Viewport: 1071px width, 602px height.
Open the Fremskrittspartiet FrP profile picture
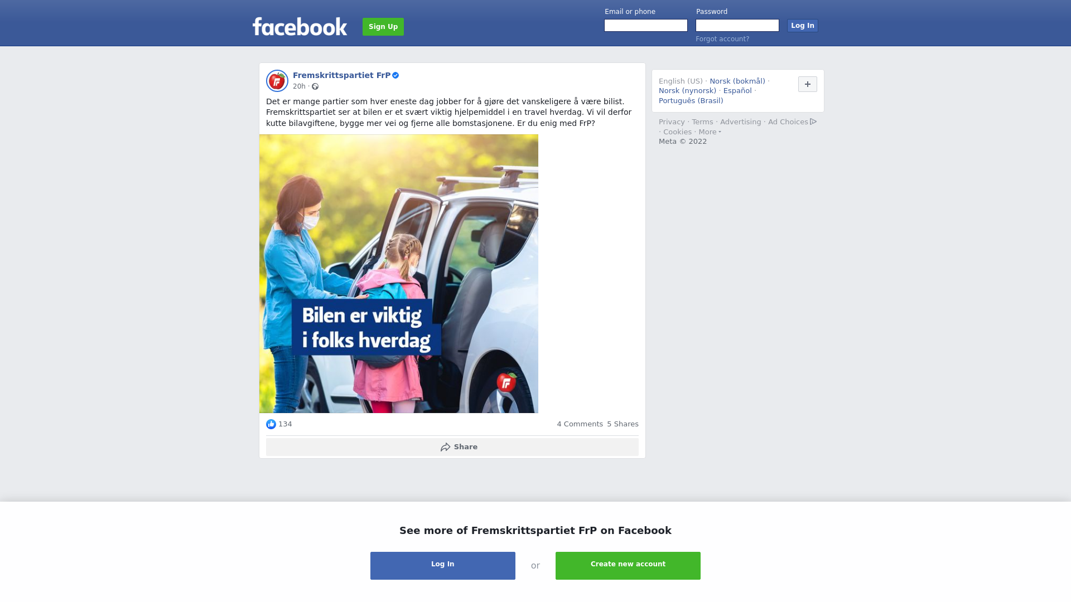(277, 81)
